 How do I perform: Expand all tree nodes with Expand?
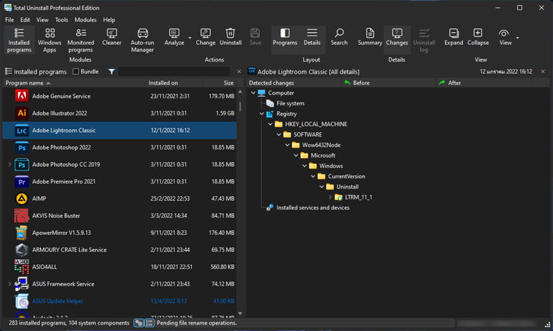pyautogui.click(x=453, y=37)
